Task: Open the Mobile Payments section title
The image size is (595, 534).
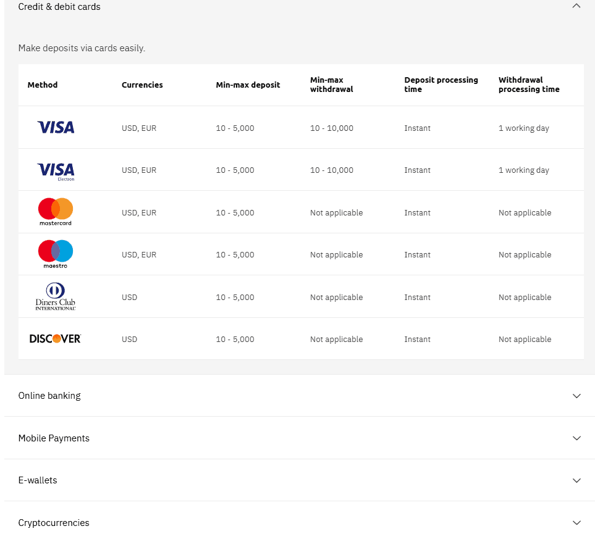Action: point(54,438)
